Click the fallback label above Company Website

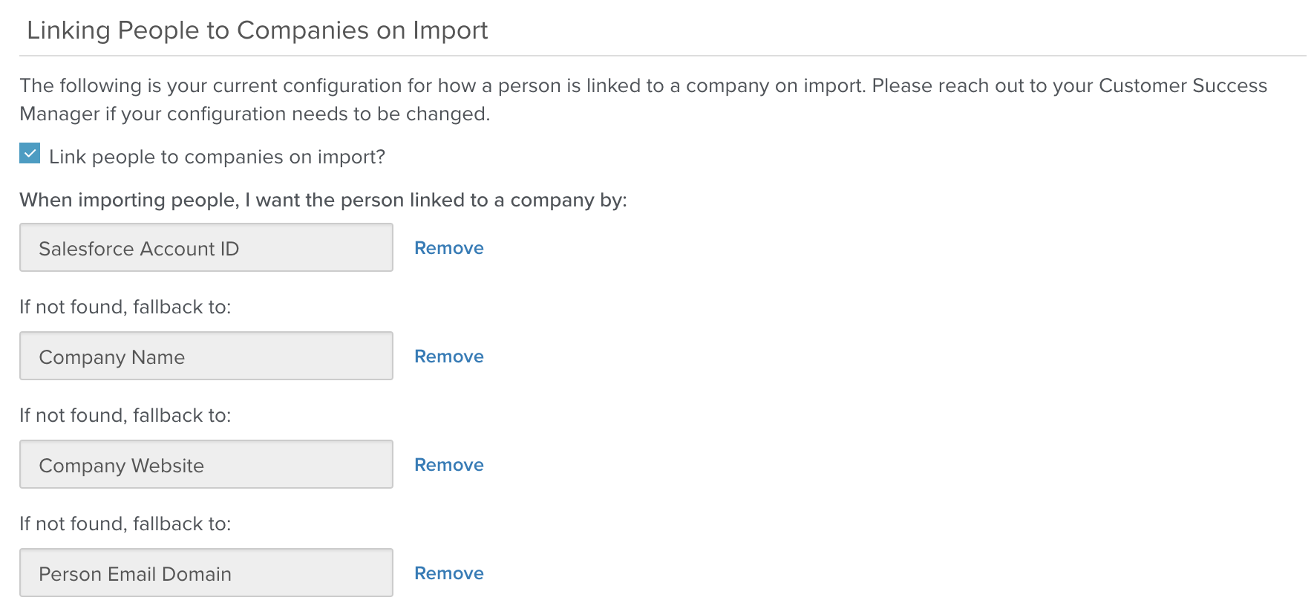click(x=125, y=416)
